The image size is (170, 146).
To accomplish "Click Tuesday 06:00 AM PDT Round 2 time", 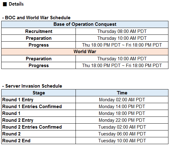I will (122, 134).
